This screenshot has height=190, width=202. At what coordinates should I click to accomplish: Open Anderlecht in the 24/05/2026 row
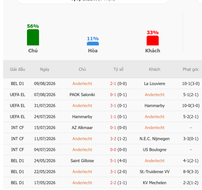(154, 161)
